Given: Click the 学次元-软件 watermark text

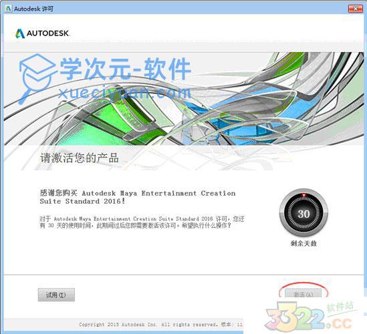Looking at the screenshot, I should pyautogui.click(x=126, y=69).
